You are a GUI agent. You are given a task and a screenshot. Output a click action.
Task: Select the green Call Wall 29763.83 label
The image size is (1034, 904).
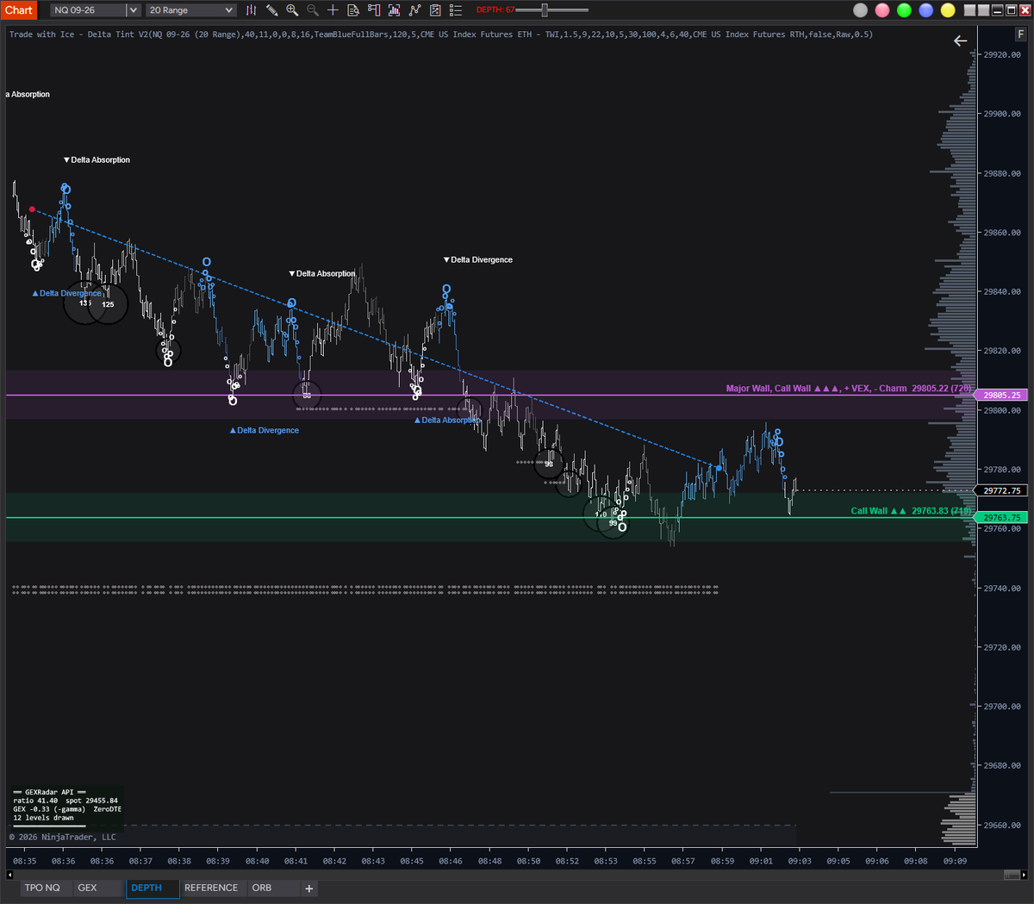tap(912, 511)
